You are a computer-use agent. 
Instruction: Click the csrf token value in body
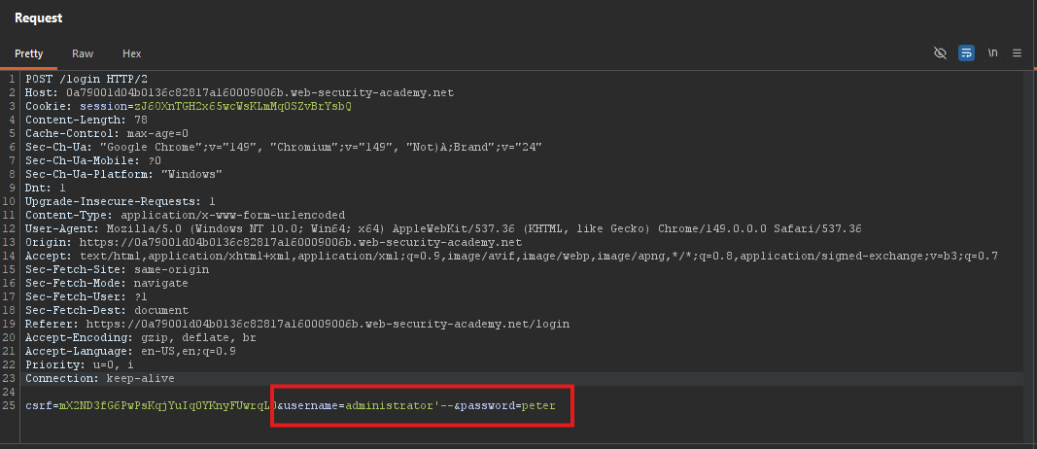point(168,405)
